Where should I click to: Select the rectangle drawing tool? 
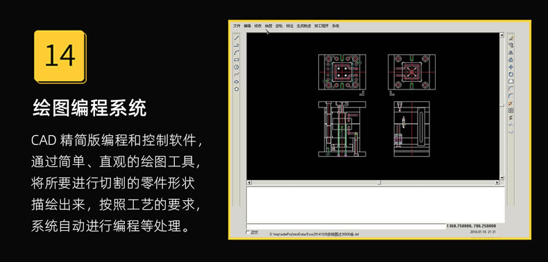click(237, 60)
